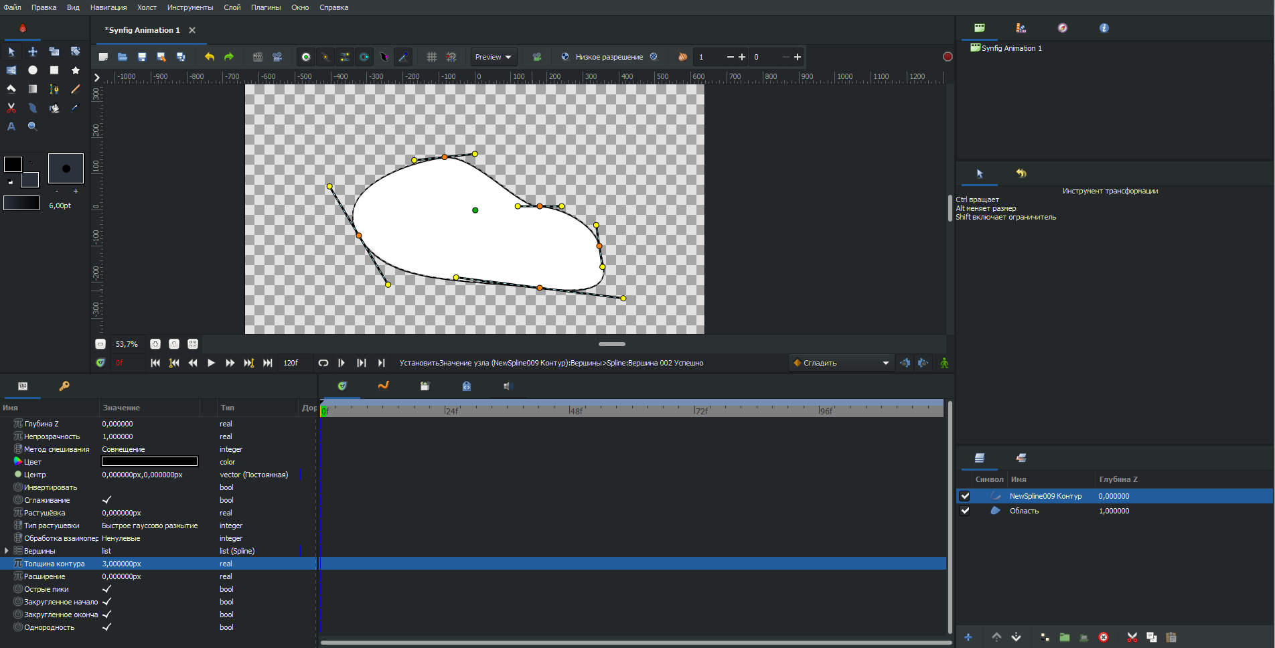The image size is (1275, 648).
Task: Select the Star tool
Action: click(75, 70)
